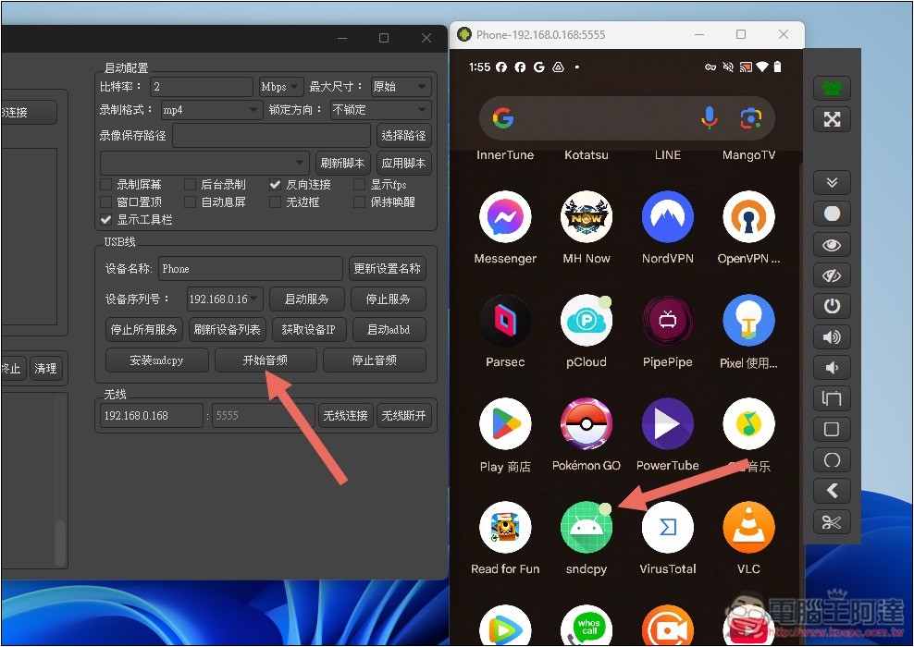914x647 pixels.
Task: Click expand notification double-chevron toolbar button
Action: tap(832, 183)
